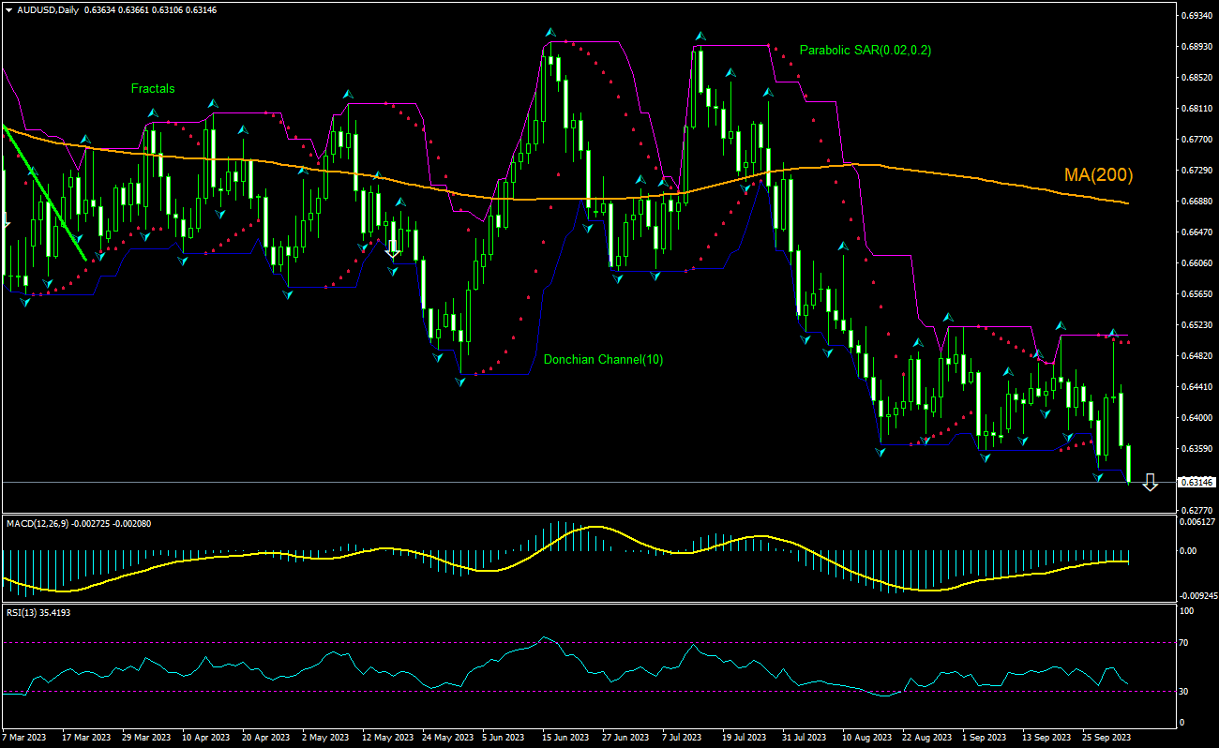
Task: Select the down-arrow object above mid-May candles
Action: [392, 249]
